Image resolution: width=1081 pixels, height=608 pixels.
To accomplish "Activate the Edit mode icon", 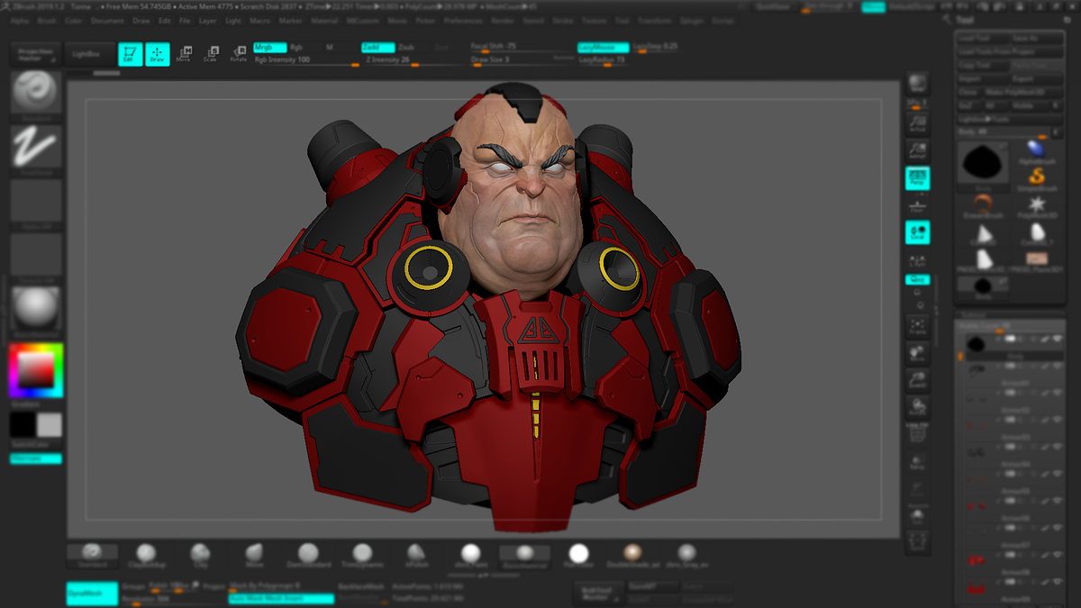I will coord(131,54).
